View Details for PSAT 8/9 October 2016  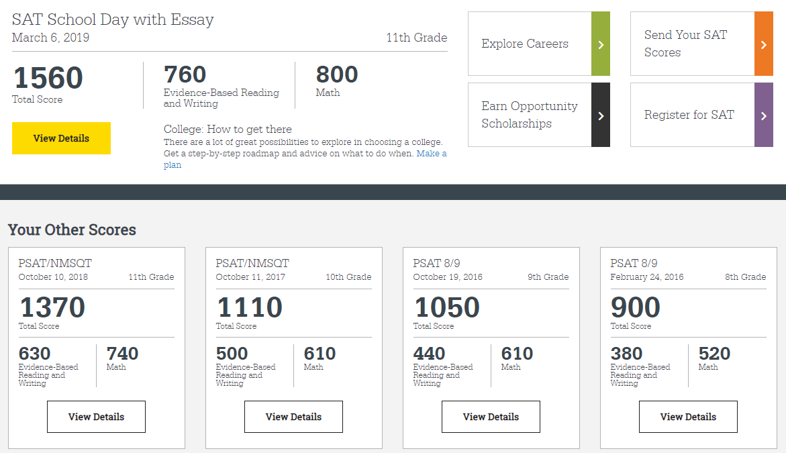[x=491, y=416]
